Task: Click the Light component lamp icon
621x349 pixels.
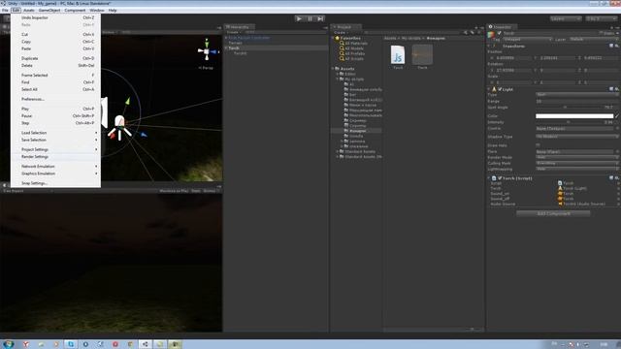Action: pos(494,89)
